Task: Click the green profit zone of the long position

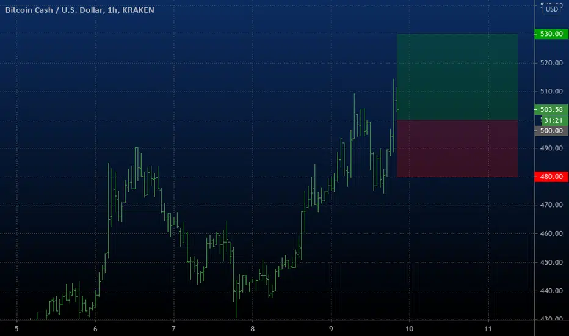Action: pos(457,76)
